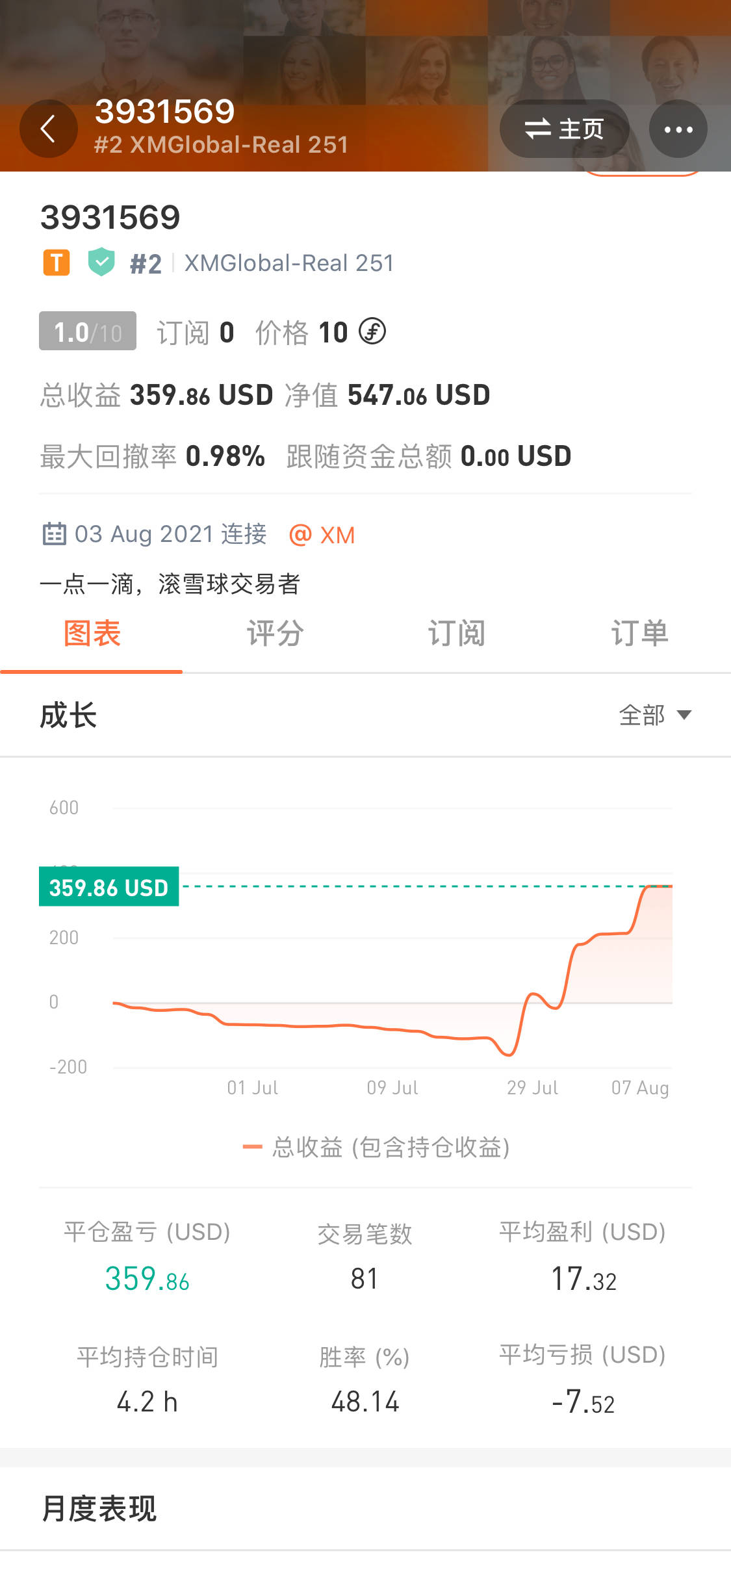This screenshot has height=1583, width=731.
Task: Switch account via the 主页 button
Action: pos(564,129)
